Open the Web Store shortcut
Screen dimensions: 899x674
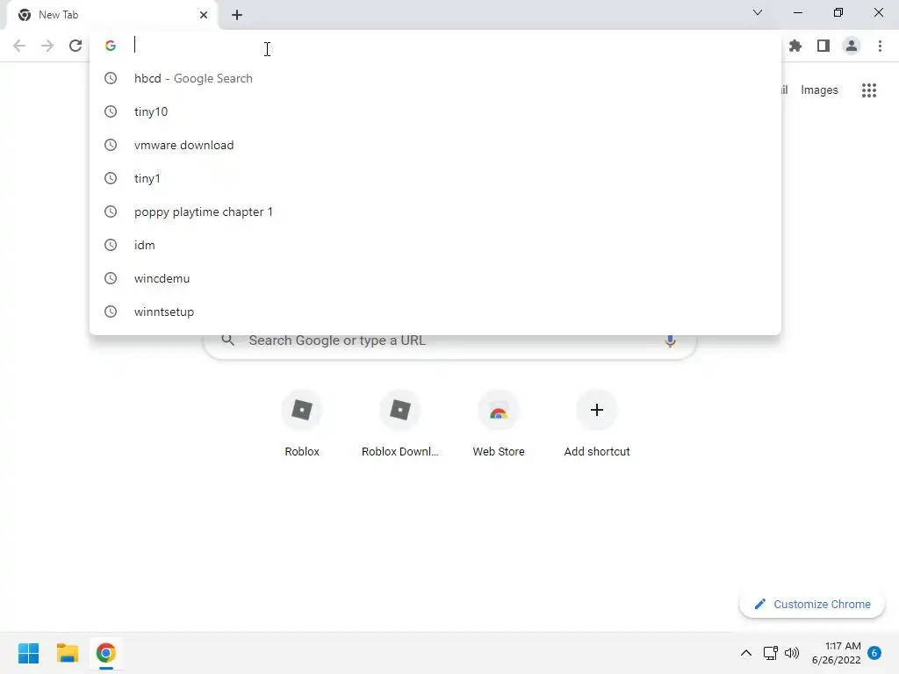(499, 423)
